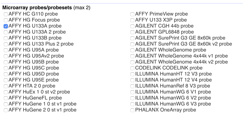The height and width of the screenshot is (115, 243).
Task: Check AFFY HG U133B probe box
Action: point(6,38)
